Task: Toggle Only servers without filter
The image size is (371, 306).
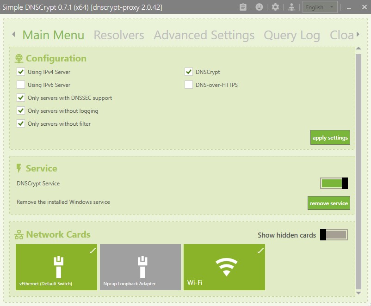Action: click(21, 124)
